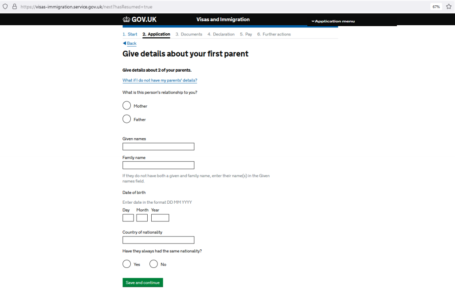Click the browser shield tracking protection icon
Screen dimensions: 455x294
(x=5, y=6)
